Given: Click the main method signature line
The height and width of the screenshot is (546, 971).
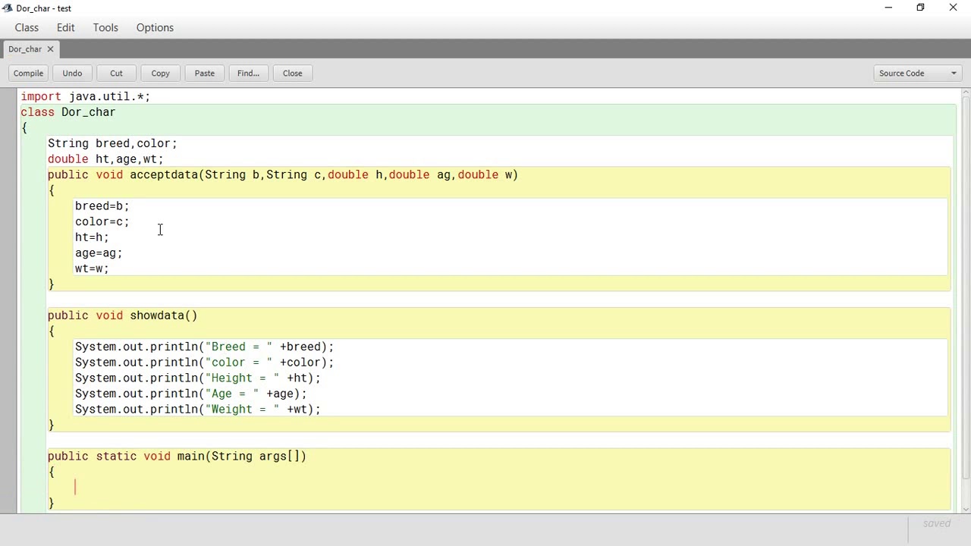Looking at the screenshot, I should click(x=177, y=456).
